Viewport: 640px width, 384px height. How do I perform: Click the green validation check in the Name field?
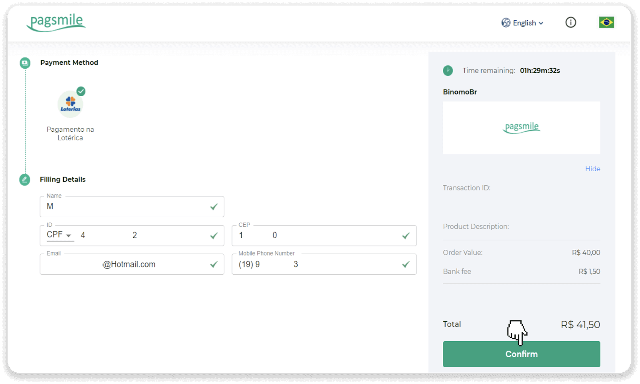213,206
